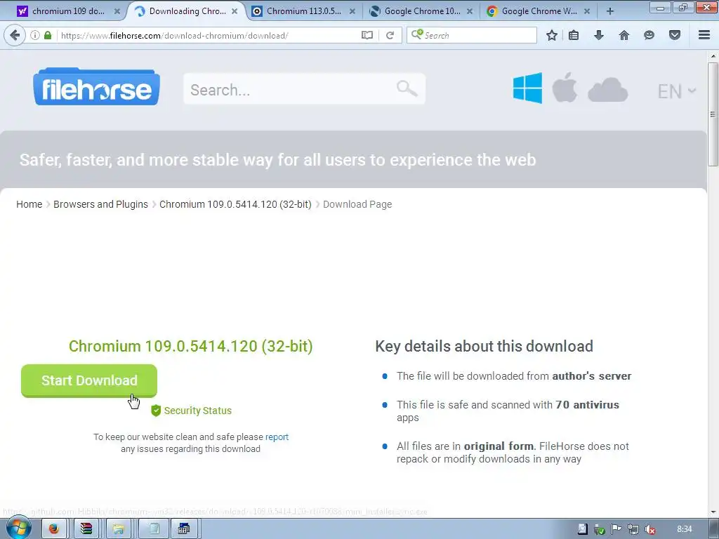
Task: Click the muted volume tray icon
Action: 649,529
